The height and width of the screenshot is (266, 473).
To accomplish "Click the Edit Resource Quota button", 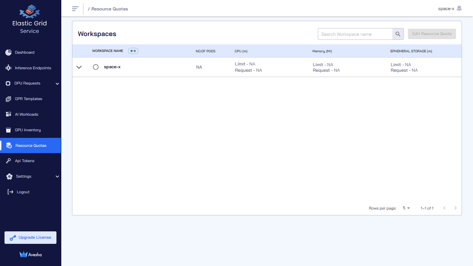I will [432, 34].
